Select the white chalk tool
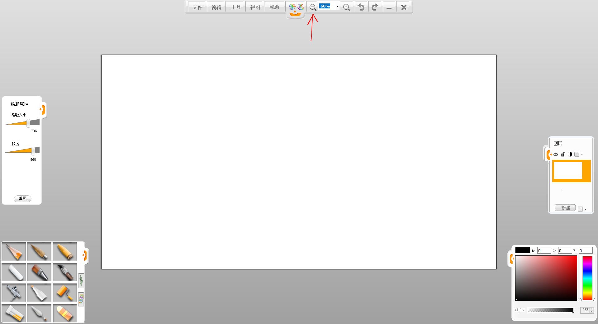 (x=14, y=272)
